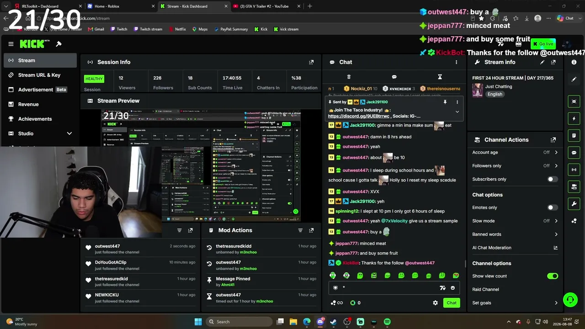
Task: Click the English language tag
Action: (x=495, y=94)
